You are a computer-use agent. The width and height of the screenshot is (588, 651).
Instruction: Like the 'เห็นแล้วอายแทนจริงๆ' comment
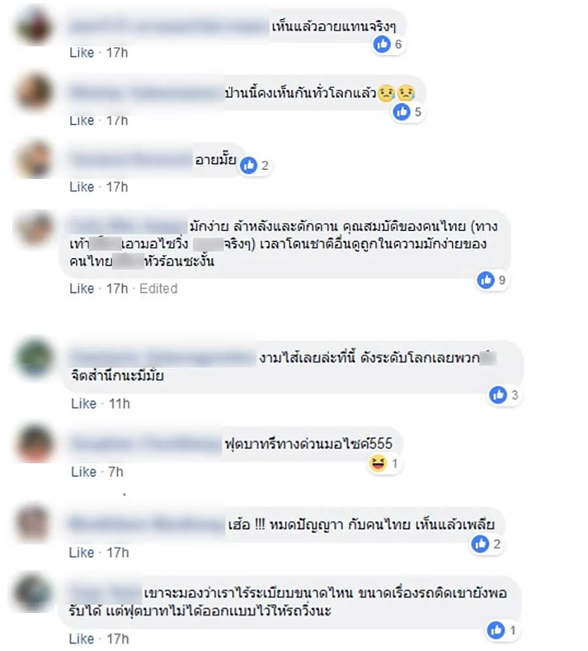click(x=82, y=53)
